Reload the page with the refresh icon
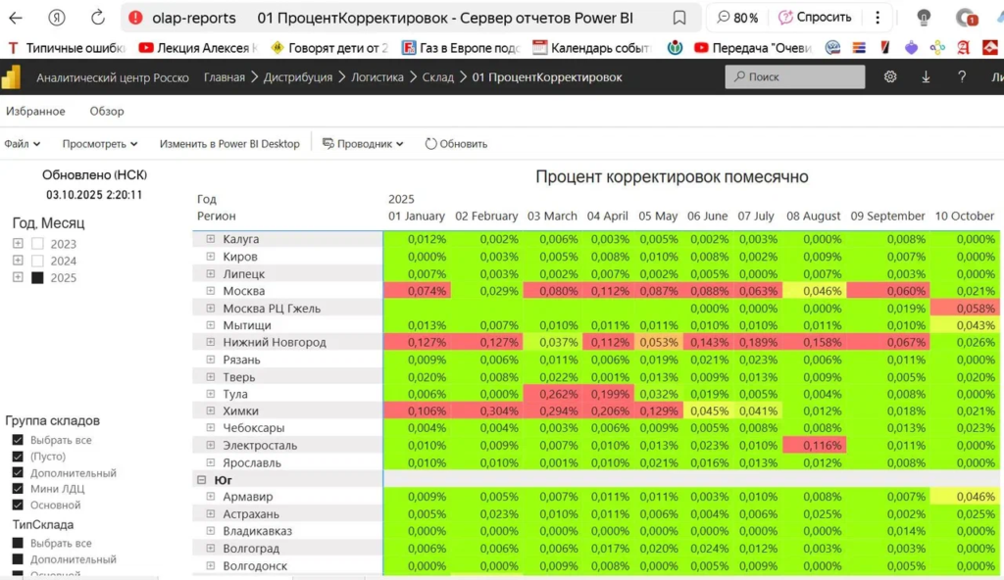This screenshot has width=1004, height=580. coord(98,18)
